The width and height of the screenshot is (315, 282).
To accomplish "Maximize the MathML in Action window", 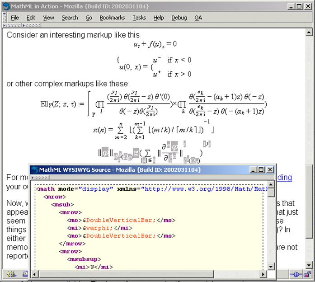I will click(x=299, y=6).
